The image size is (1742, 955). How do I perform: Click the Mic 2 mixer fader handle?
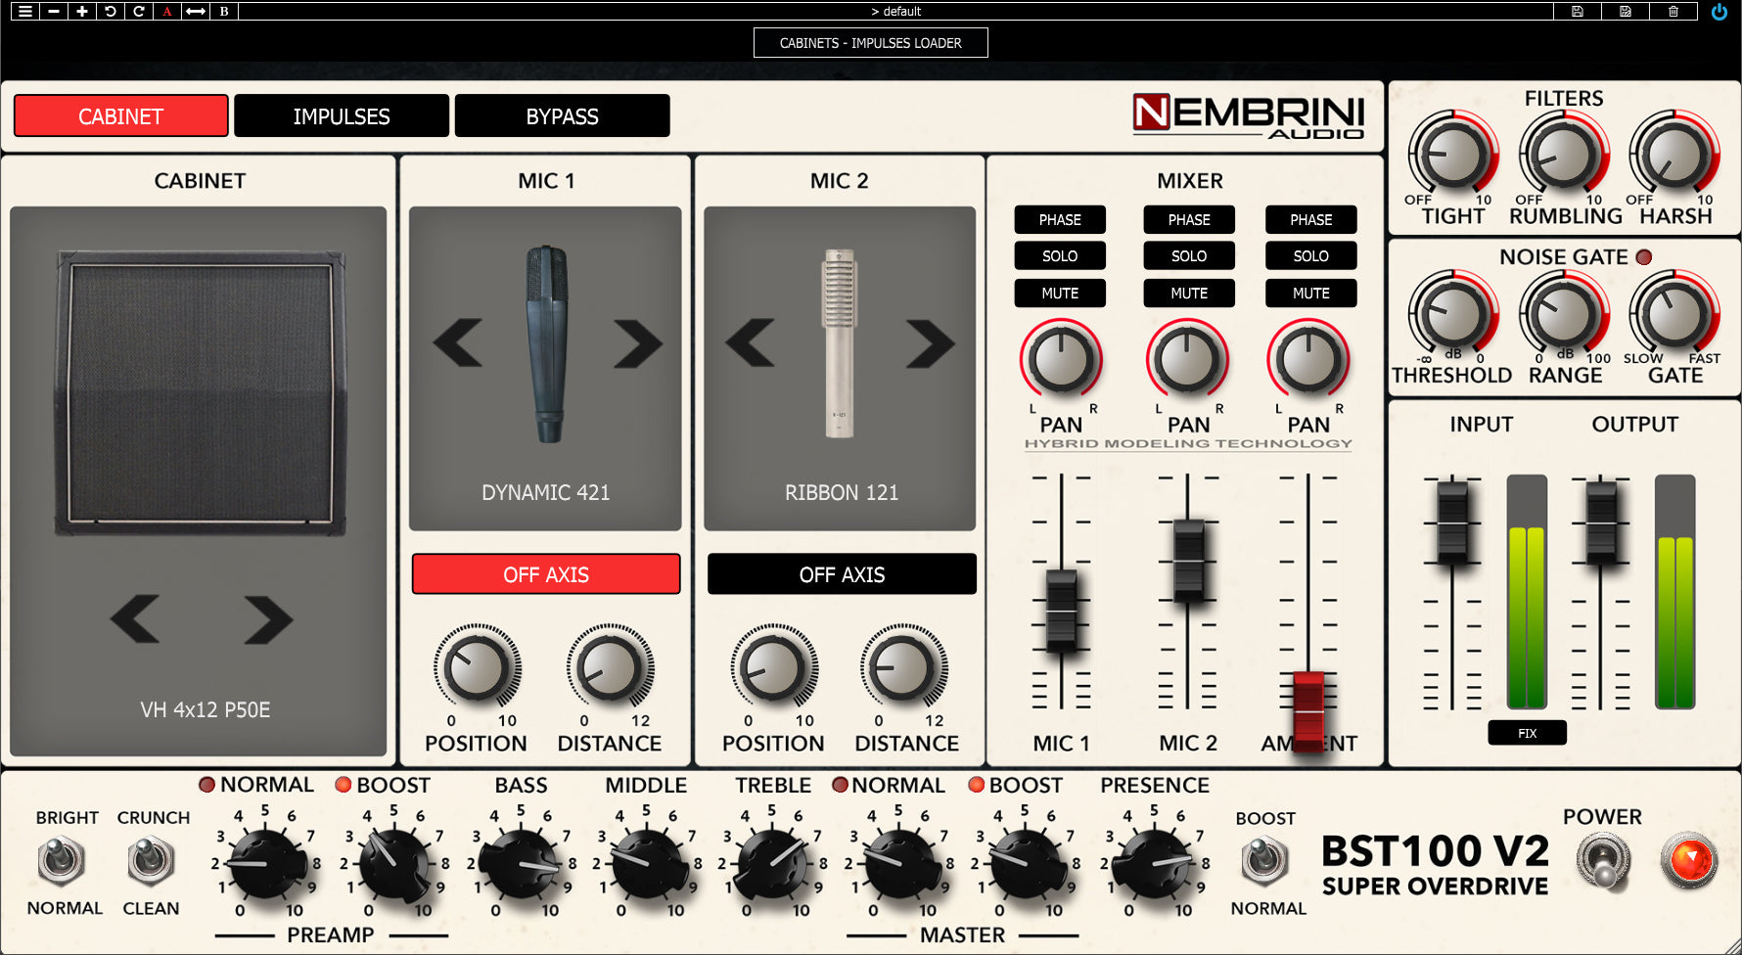pyautogui.click(x=1188, y=561)
